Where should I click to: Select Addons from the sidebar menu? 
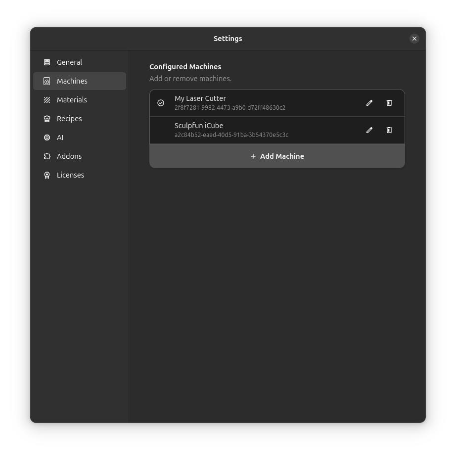[x=69, y=156]
